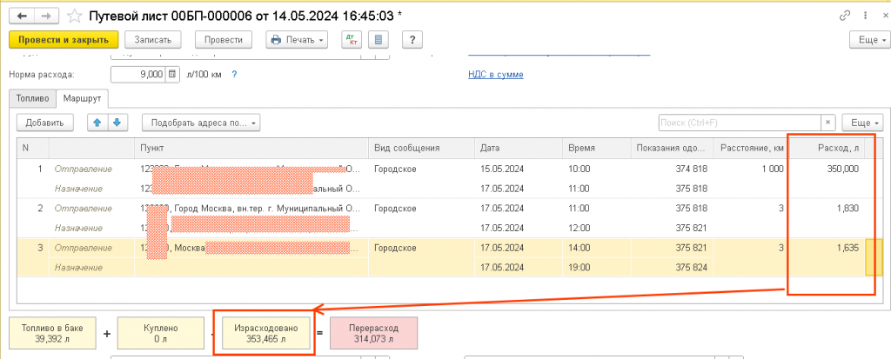Viewport: 891px width, 359px height.
Task: Click the Вид сообщения column header
Action: click(422, 149)
